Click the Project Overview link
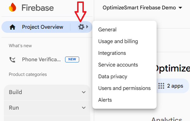This screenshot has width=190, height=121. [x=42, y=27]
